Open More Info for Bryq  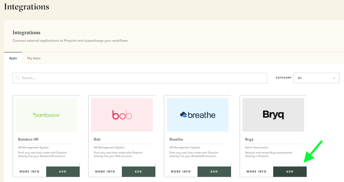pos(256,171)
